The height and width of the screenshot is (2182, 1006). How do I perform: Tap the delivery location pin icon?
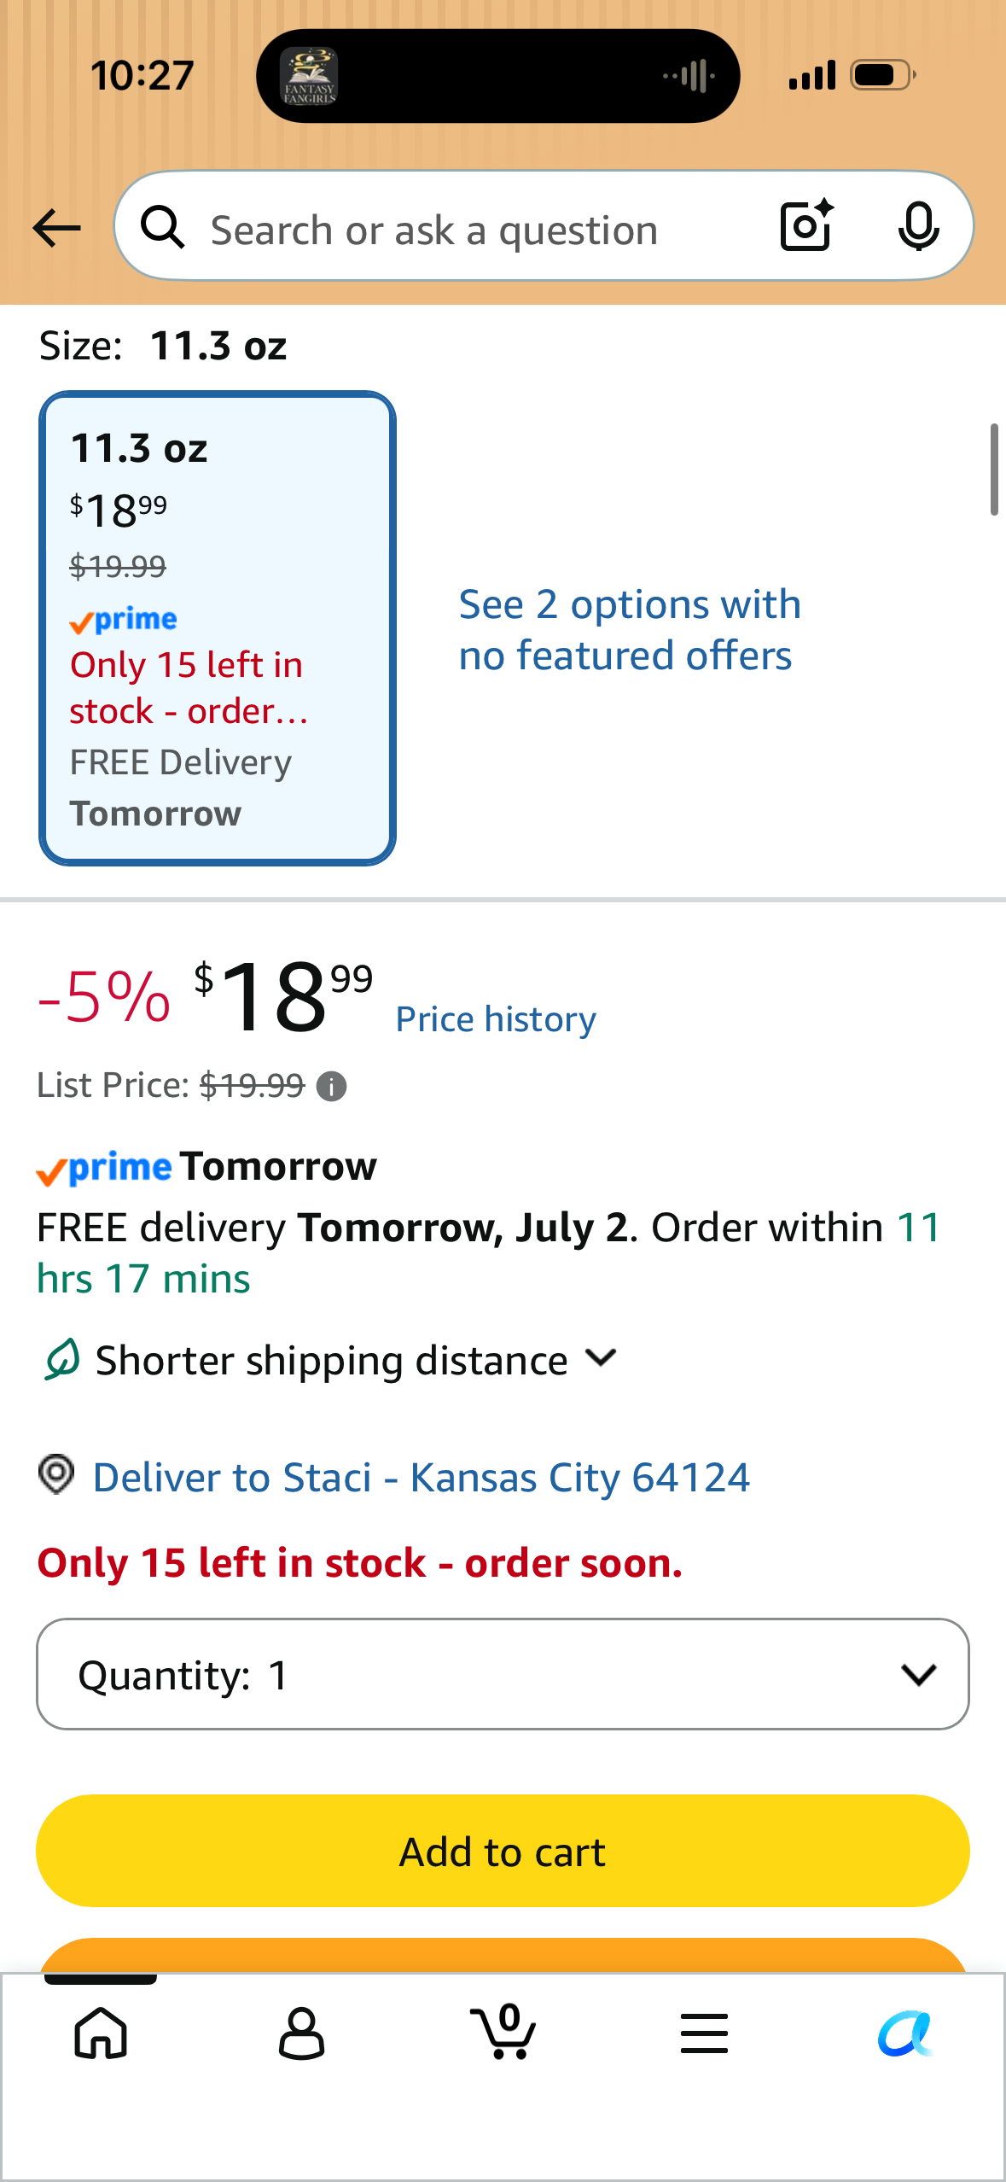[56, 1474]
